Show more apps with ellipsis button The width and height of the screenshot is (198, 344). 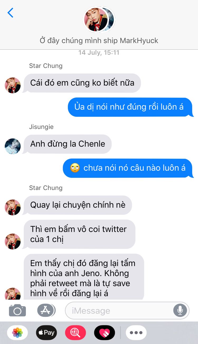(136, 333)
